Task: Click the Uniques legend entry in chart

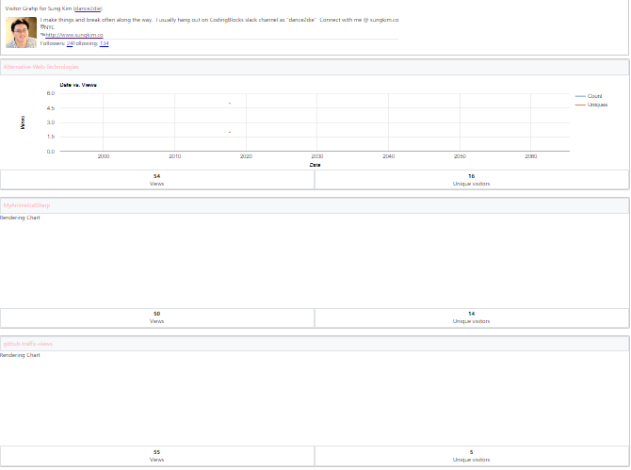Action: (597, 105)
